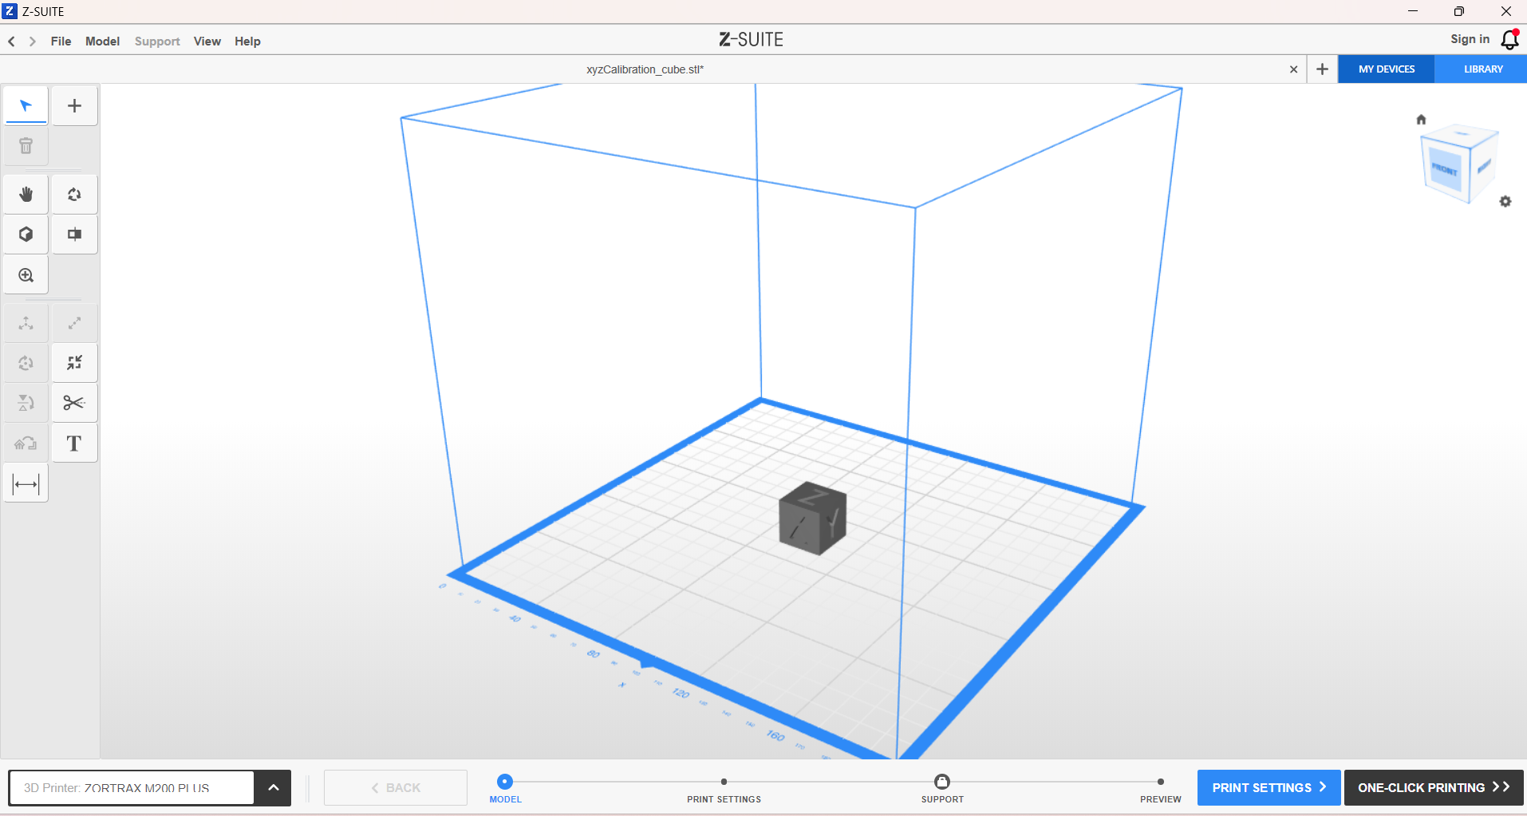Click the move model tool

[26, 323]
